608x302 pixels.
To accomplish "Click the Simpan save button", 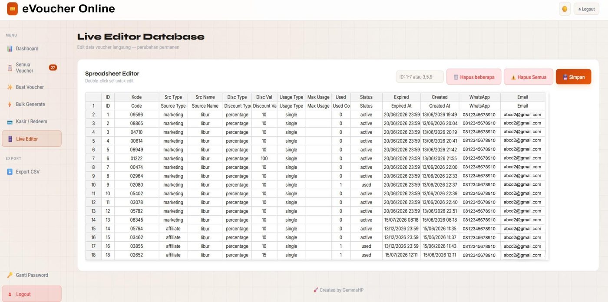I will (x=574, y=77).
